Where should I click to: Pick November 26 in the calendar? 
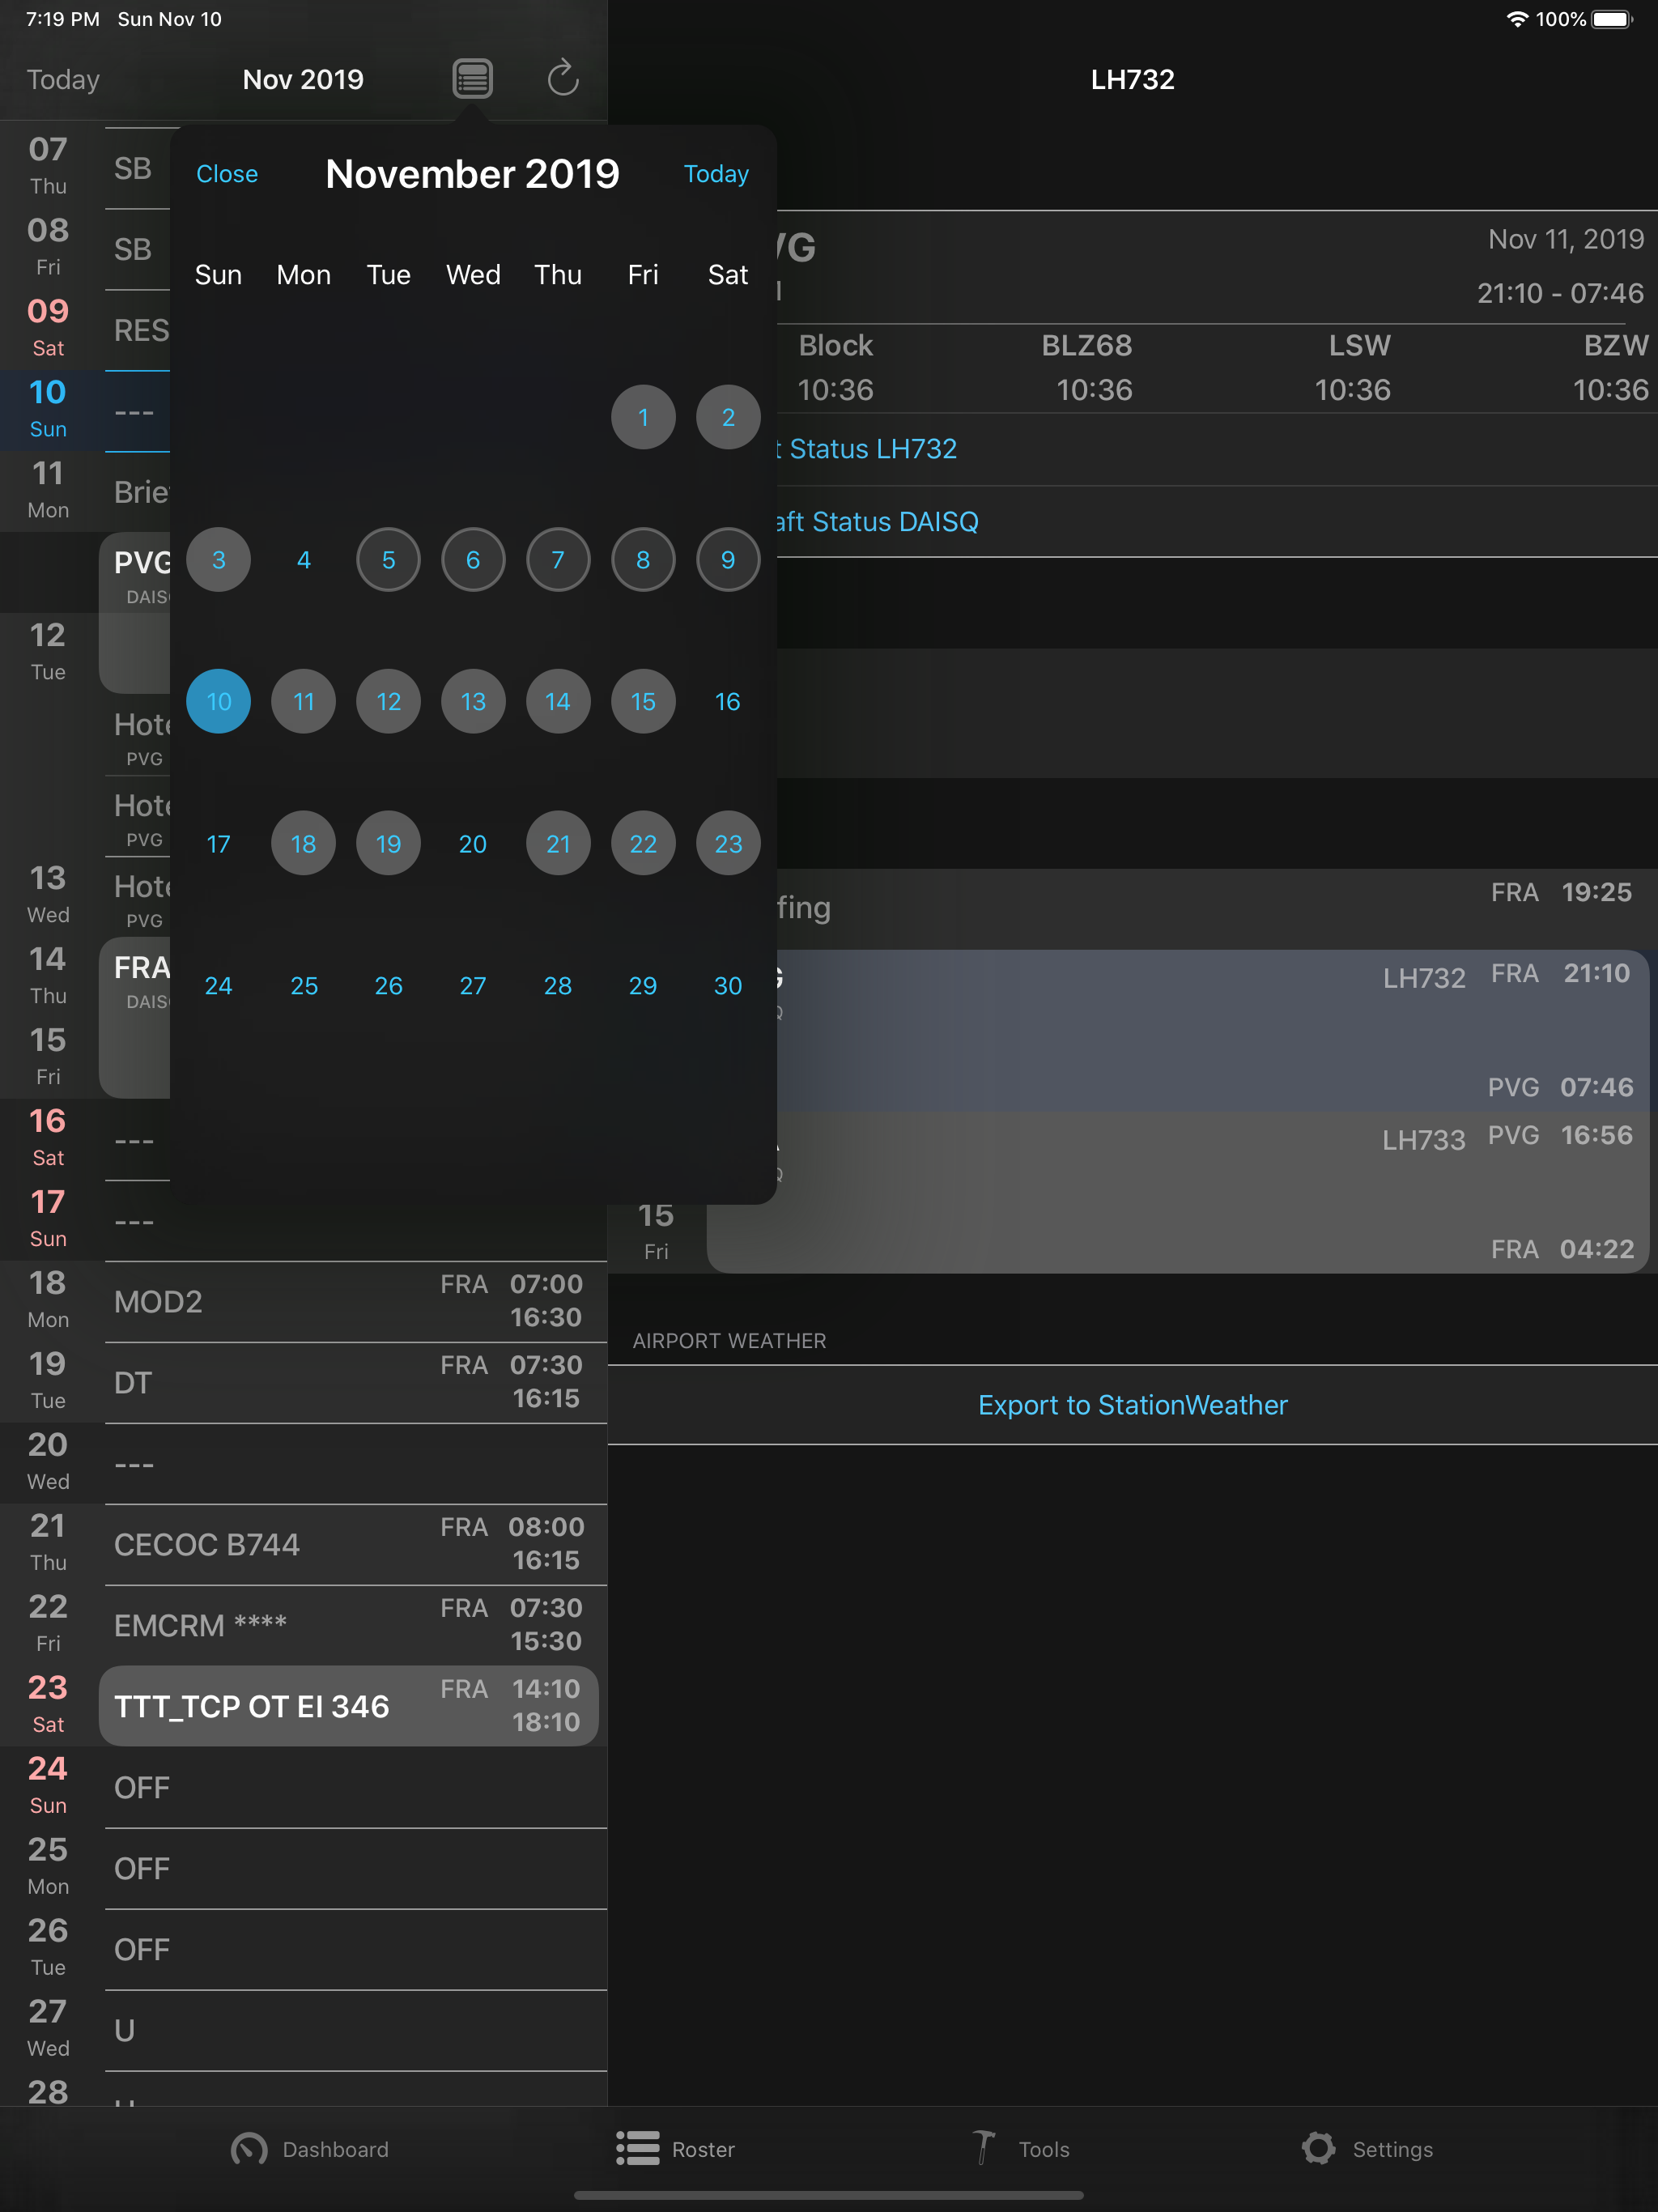pyautogui.click(x=388, y=986)
